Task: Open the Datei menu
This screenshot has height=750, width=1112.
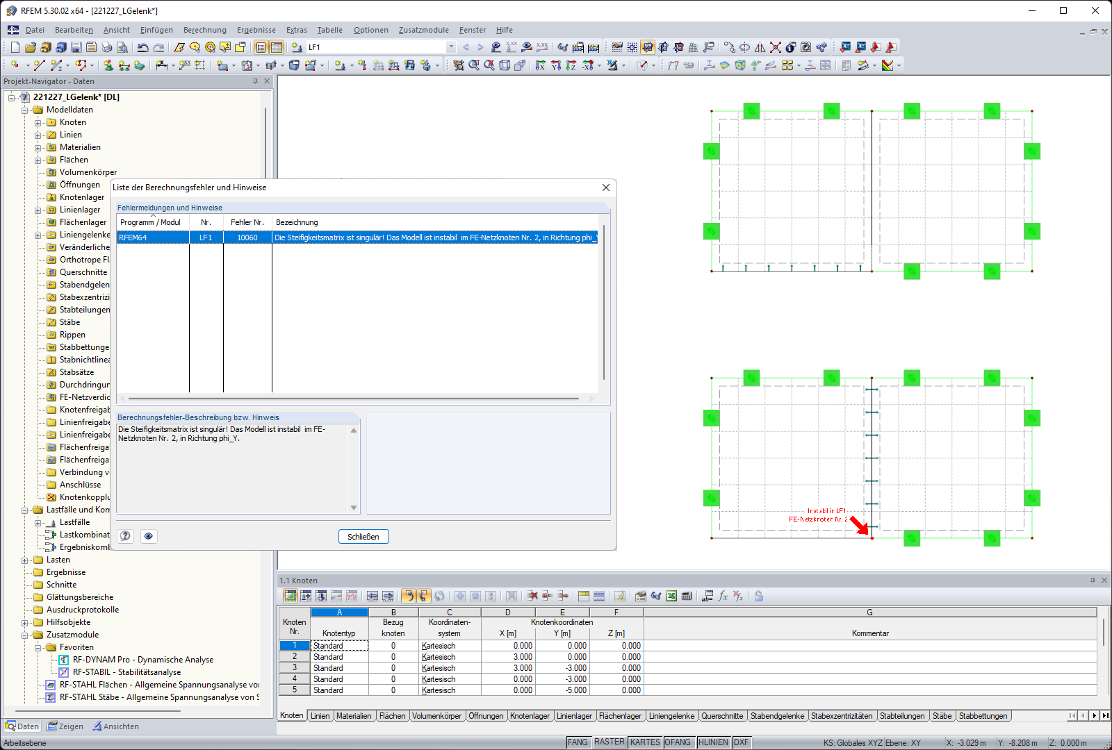Action: (35, 30)
